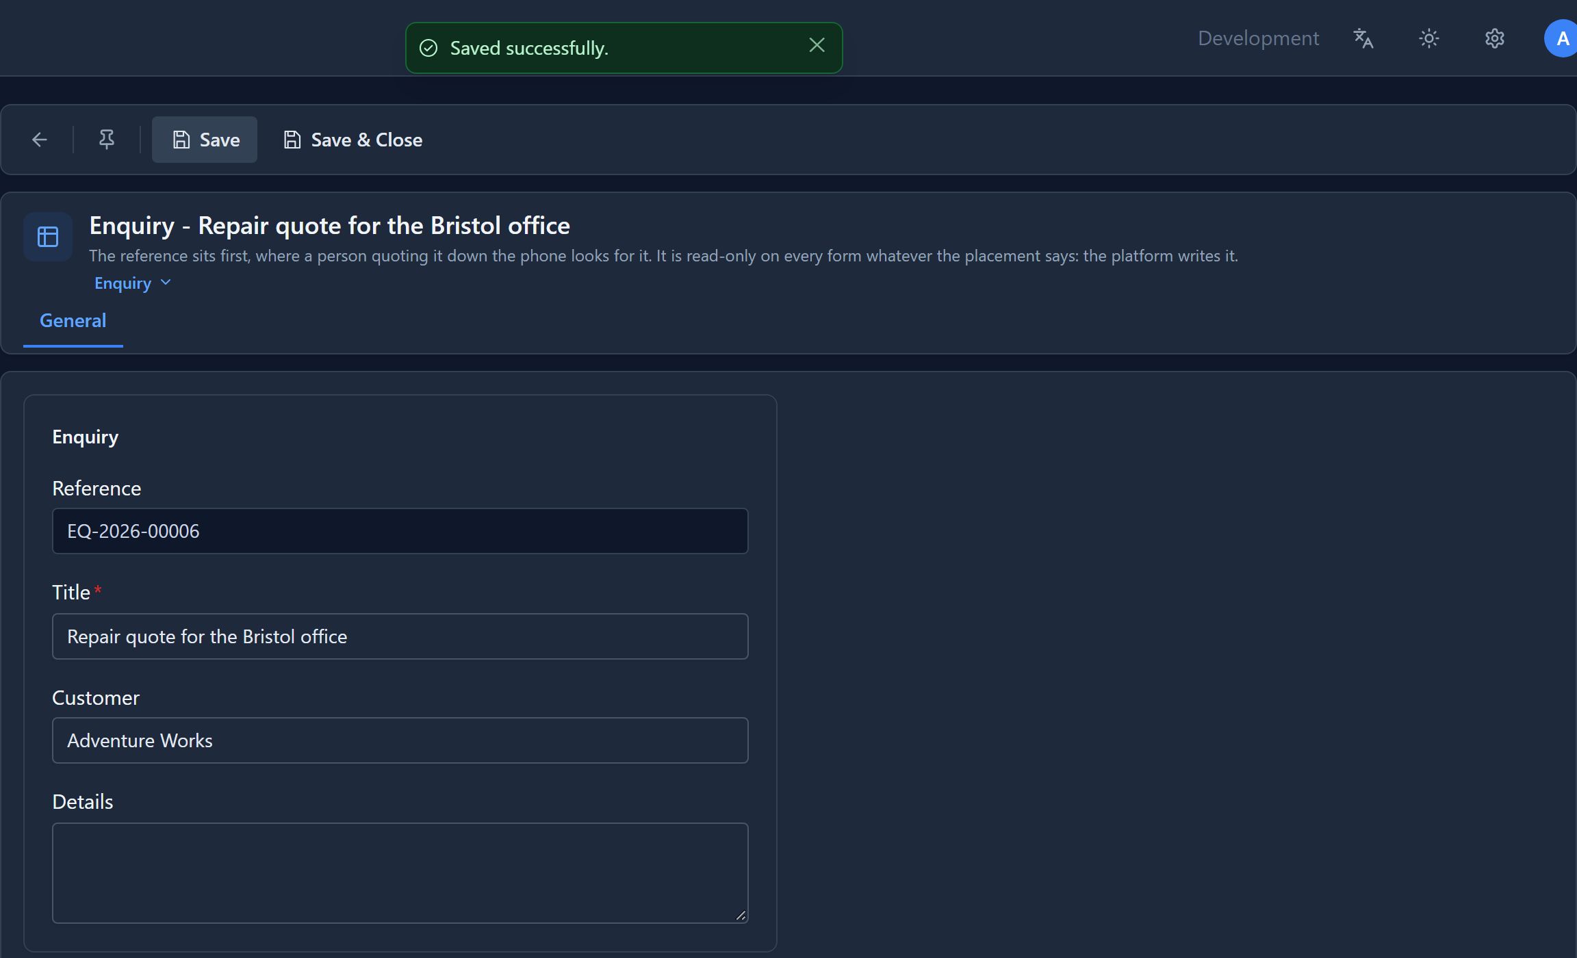This screenshot has width=1577, height=958.
Task: Click the Customer field showing Adventure Works
Action: (400, 740)
